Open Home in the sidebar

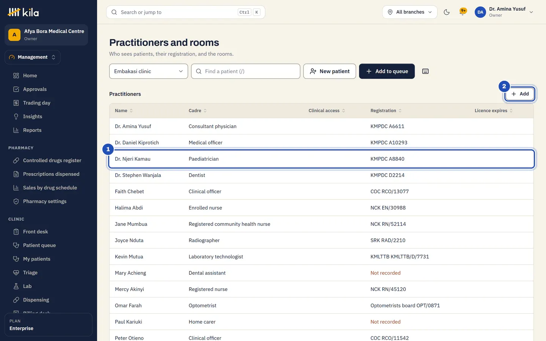pyautogui.click(x=30, y=75)
